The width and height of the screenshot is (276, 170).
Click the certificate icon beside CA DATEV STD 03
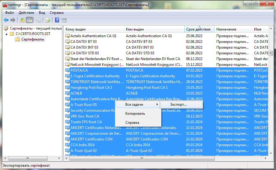click(x=67, y=53)
